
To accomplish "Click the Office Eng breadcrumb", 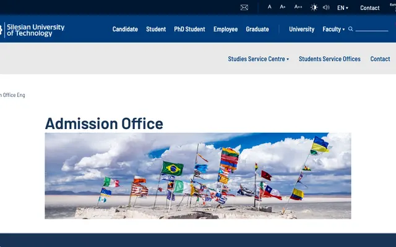I will tap(12, 95).
